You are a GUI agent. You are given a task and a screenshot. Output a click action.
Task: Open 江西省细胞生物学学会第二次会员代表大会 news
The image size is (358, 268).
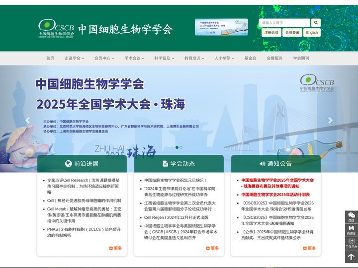179,206
